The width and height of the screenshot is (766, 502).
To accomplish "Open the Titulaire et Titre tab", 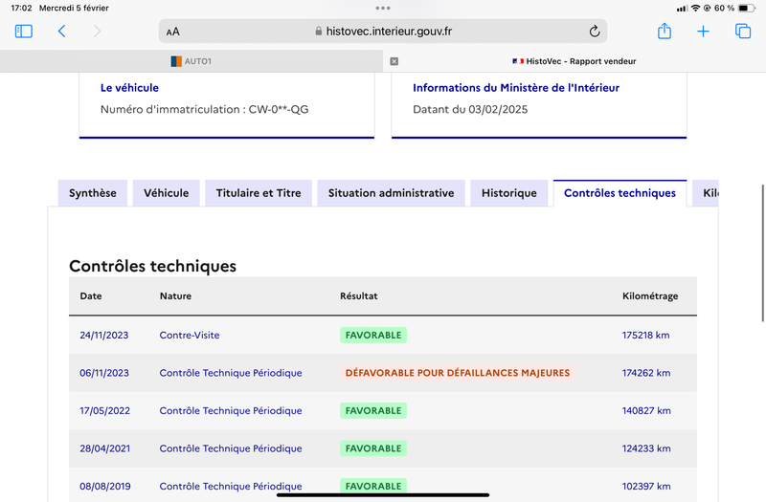I will 259,193.
